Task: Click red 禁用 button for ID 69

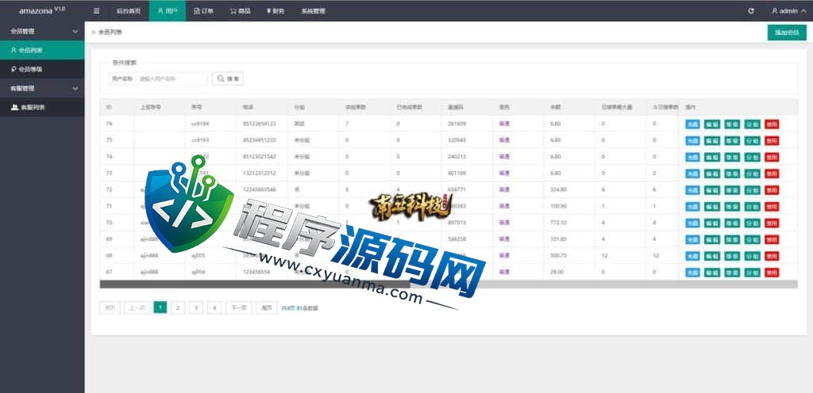Action: [x=772, y=239]
